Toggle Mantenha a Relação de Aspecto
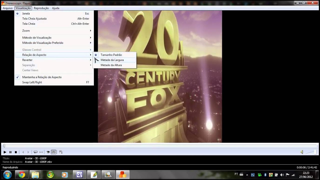 tap(54, 77)
